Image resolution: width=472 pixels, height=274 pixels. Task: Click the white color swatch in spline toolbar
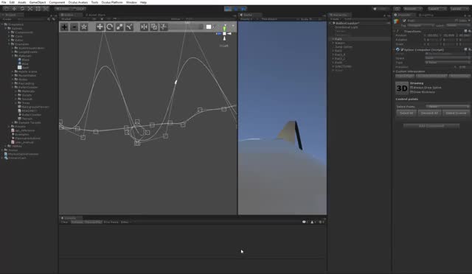coord(209,27)
